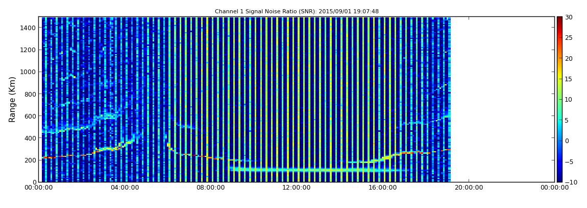587x208 pixels.
Task: Click the colorbar 25 tick label
Action: coord(569,38)
